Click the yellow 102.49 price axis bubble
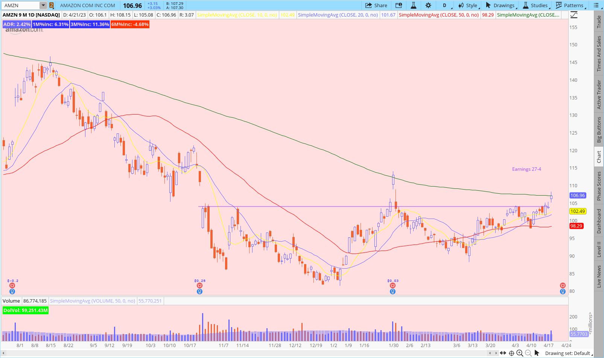 (578, 211)
